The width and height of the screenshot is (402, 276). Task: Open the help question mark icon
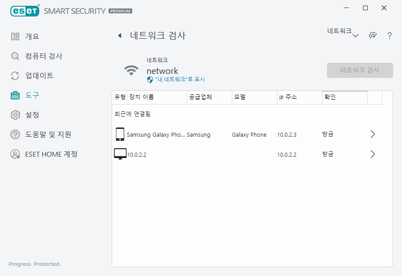[x=389, y=36]
